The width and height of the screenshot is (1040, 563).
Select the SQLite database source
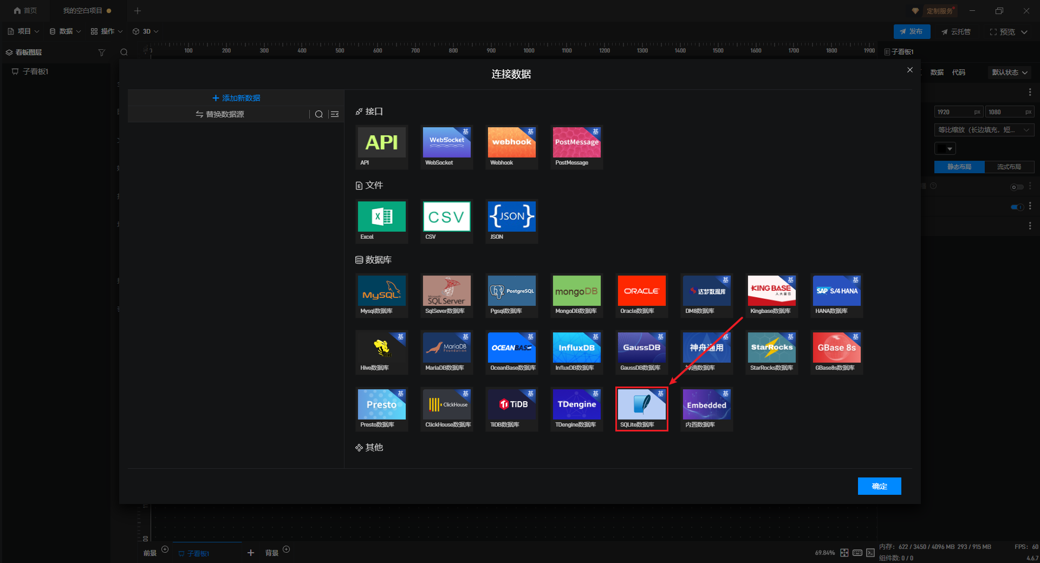pos(641,409)
